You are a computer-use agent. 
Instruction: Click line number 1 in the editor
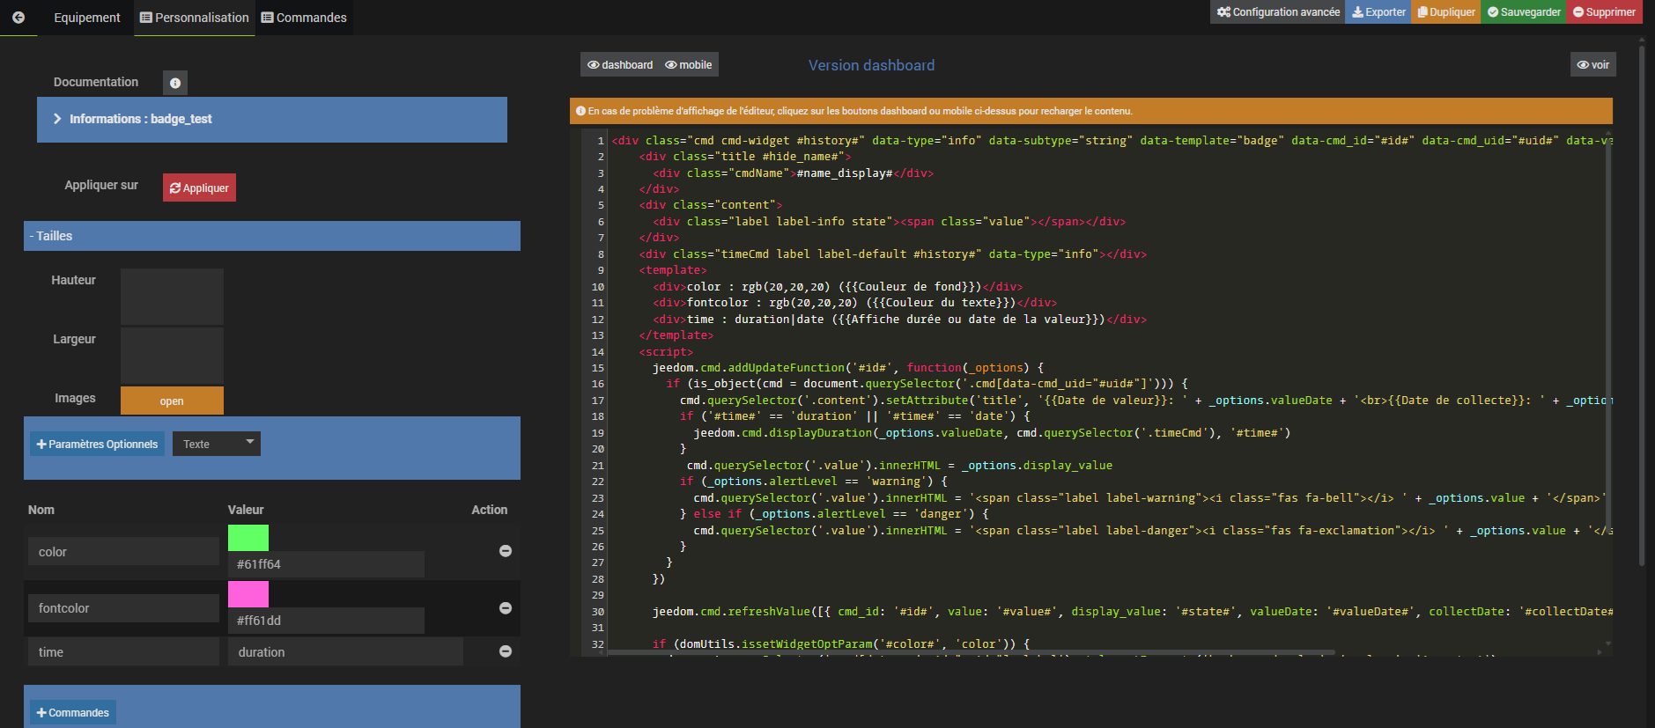601,141
